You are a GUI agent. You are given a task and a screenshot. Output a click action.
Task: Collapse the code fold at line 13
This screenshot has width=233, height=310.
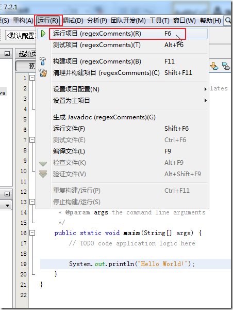(x=32, y=202)
